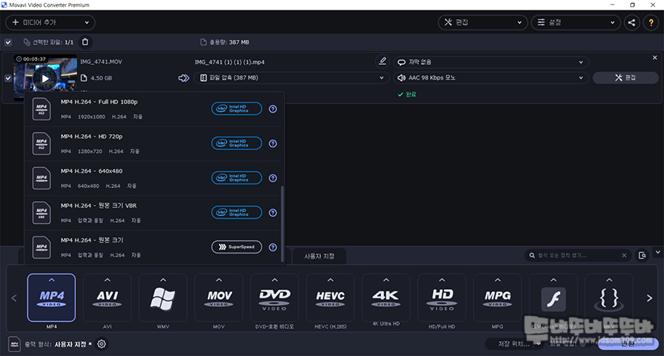This screenshot has width=664, height=356.
Task: Show previous formats with left arrow
Action: click(14, 298)
